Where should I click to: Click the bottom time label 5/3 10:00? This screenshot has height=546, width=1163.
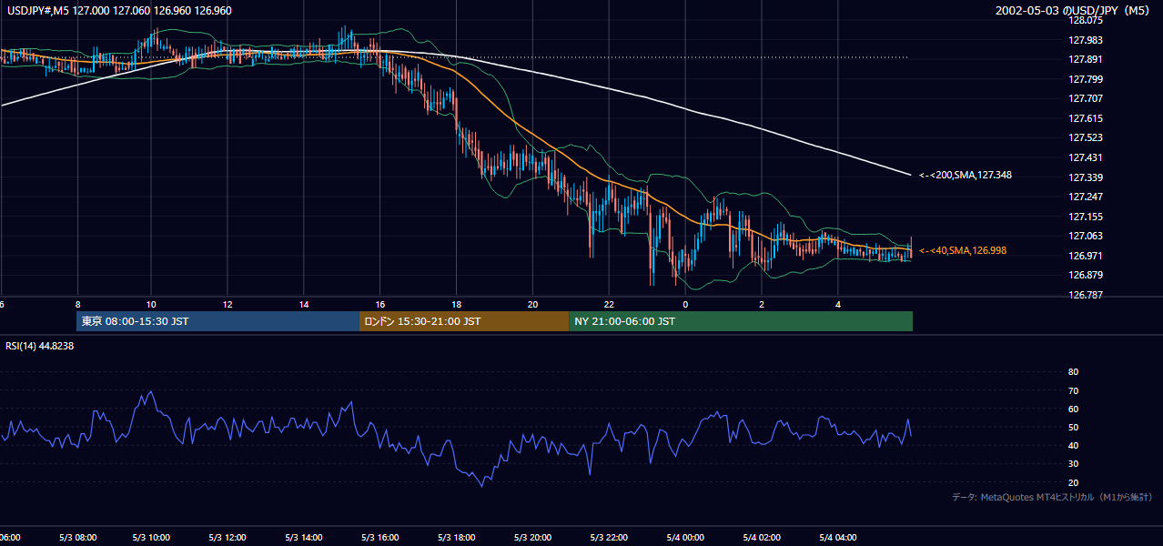(153, 538)
